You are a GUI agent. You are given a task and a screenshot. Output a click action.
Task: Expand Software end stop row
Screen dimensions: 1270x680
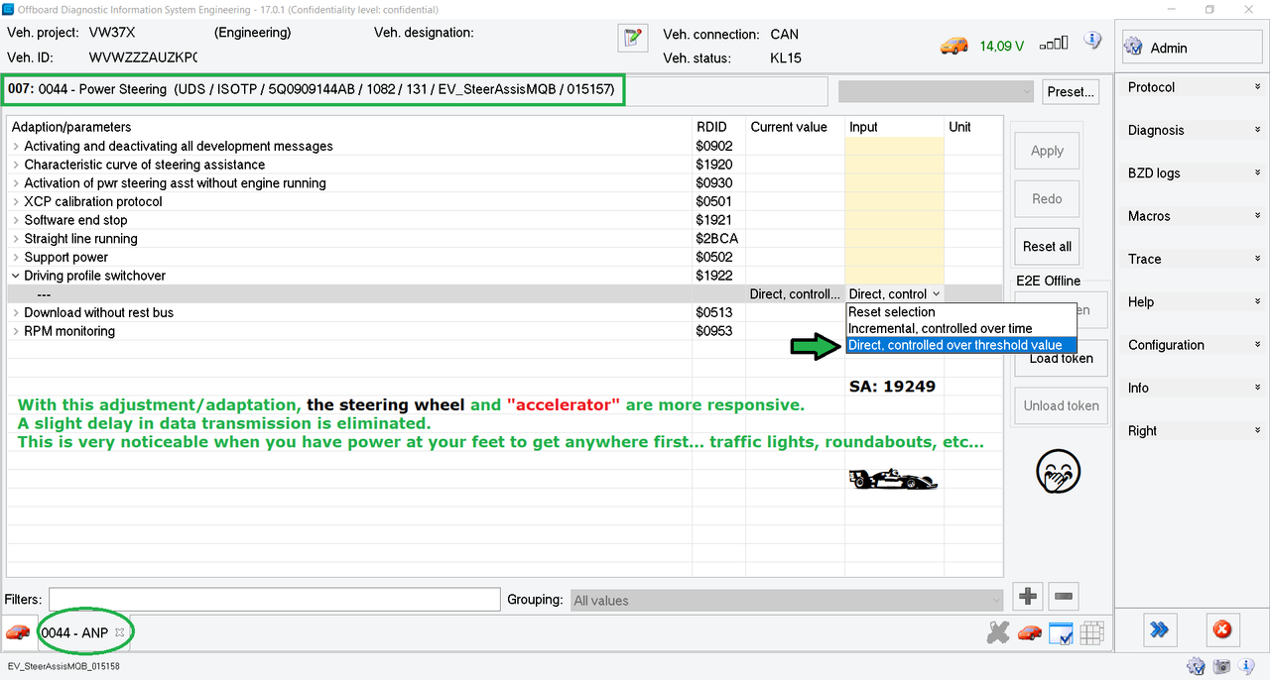(16, 220)
